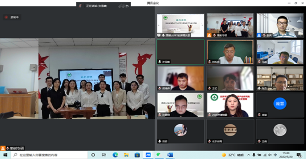This screenshot has height=159, width=306.
Task: Click the red recording indicator
Action: (6, 17)
